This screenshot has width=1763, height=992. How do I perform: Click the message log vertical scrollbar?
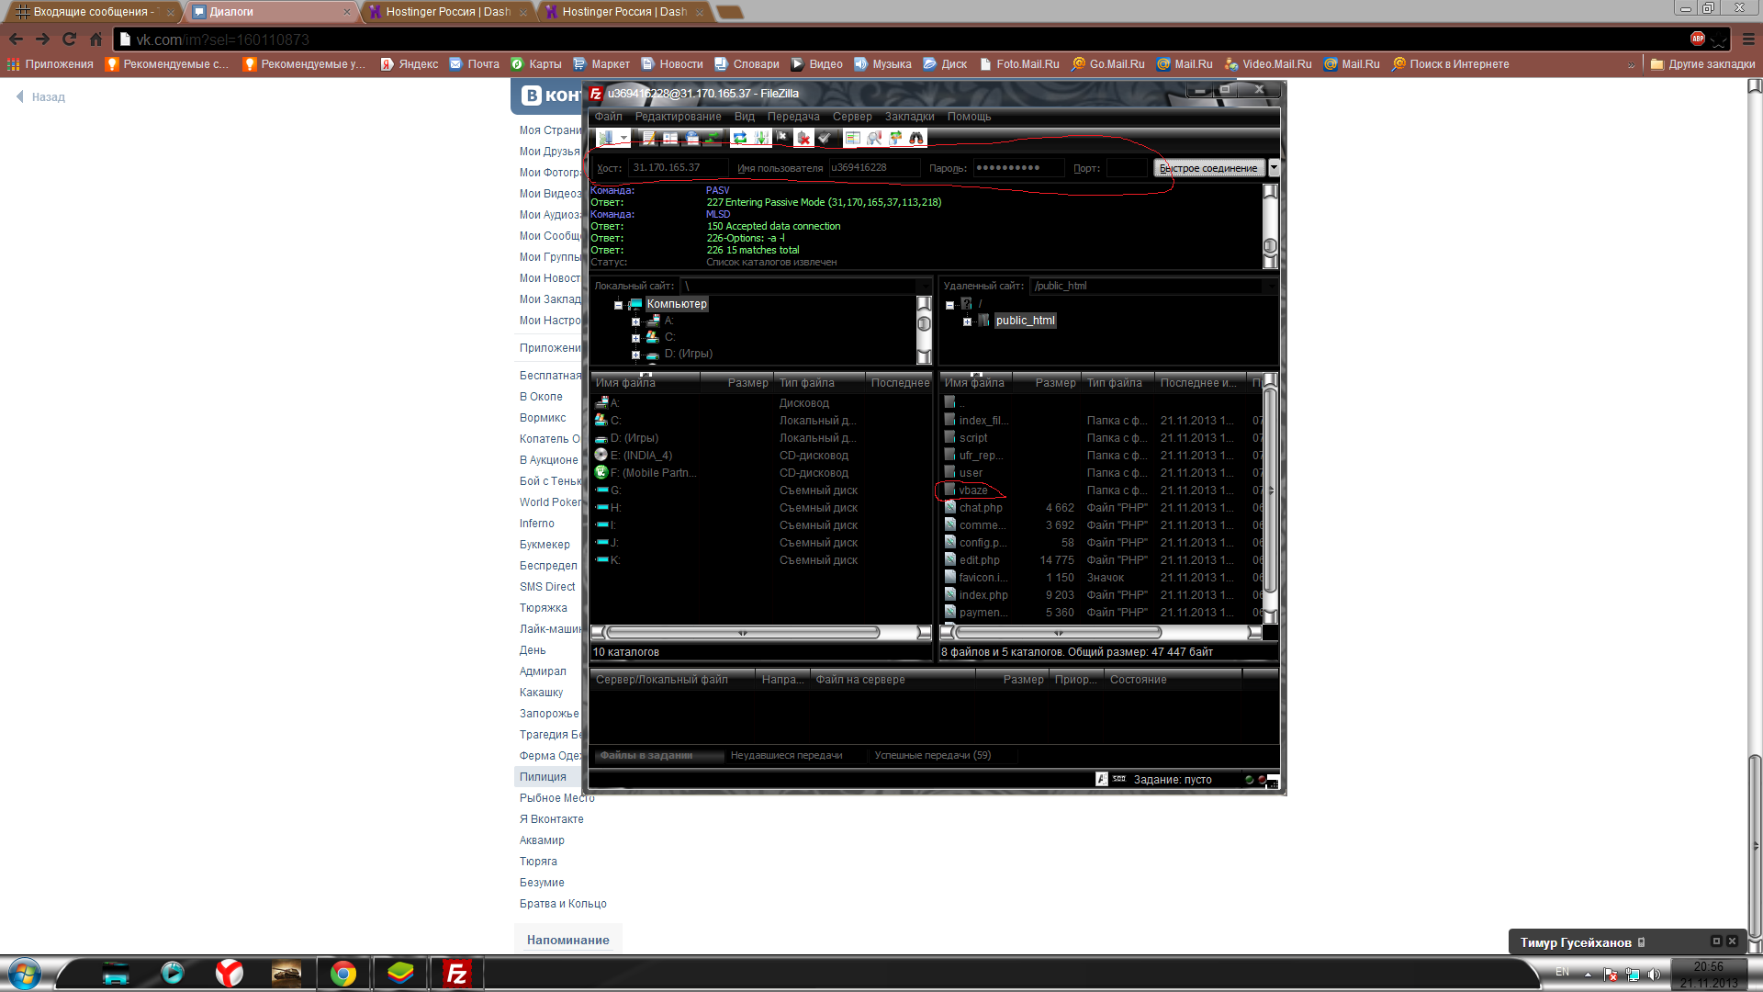tap(1270, 227)
